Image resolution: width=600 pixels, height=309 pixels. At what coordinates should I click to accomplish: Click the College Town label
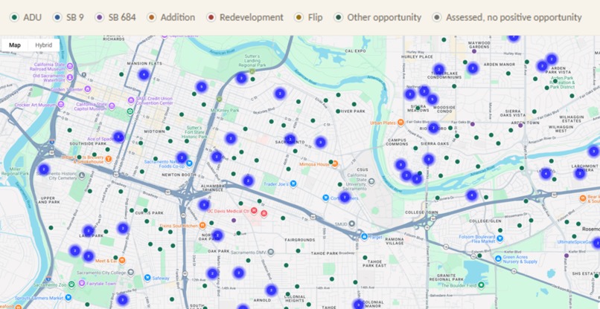(x=421, y=212)
